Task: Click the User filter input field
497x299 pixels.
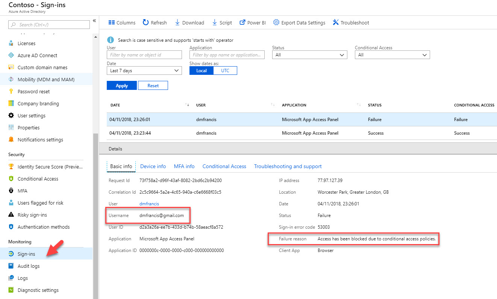Action: (144, 55)
